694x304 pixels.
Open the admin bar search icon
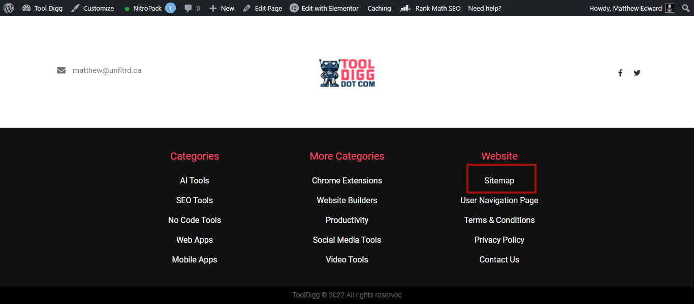click(x=686, y=8)
